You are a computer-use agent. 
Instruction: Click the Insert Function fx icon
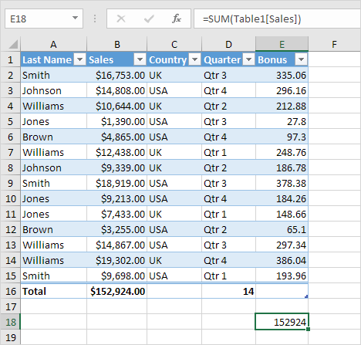[177, 19]
